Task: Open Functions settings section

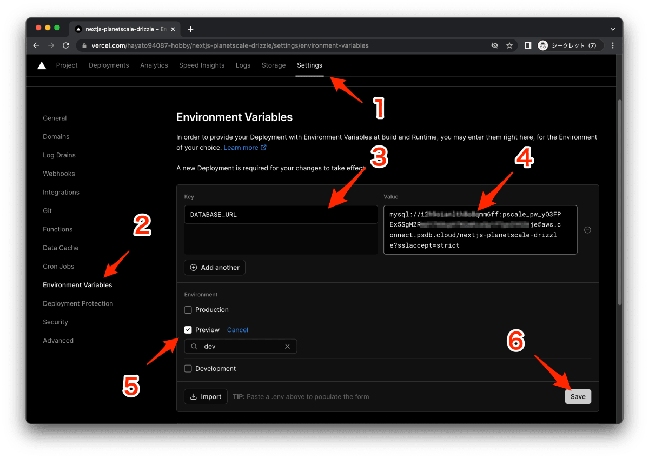Action: pyautogui.click(x=58, y=229)
